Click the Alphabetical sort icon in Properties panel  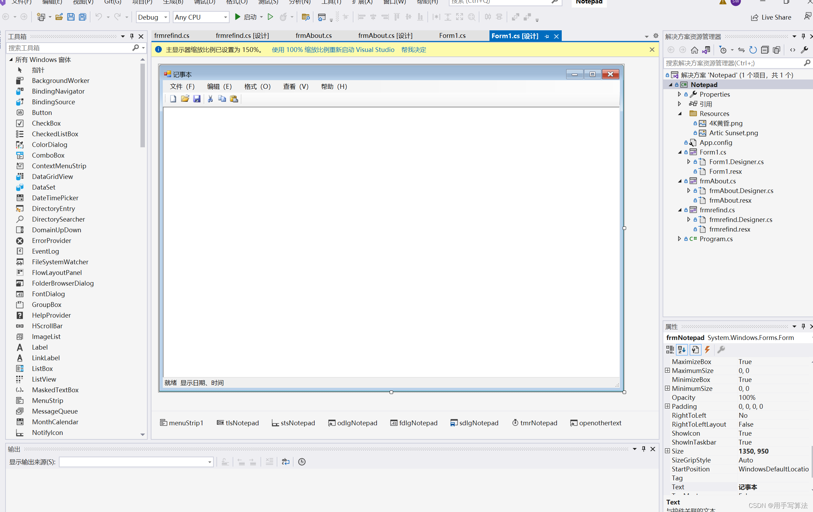click(x=682, y=350)
